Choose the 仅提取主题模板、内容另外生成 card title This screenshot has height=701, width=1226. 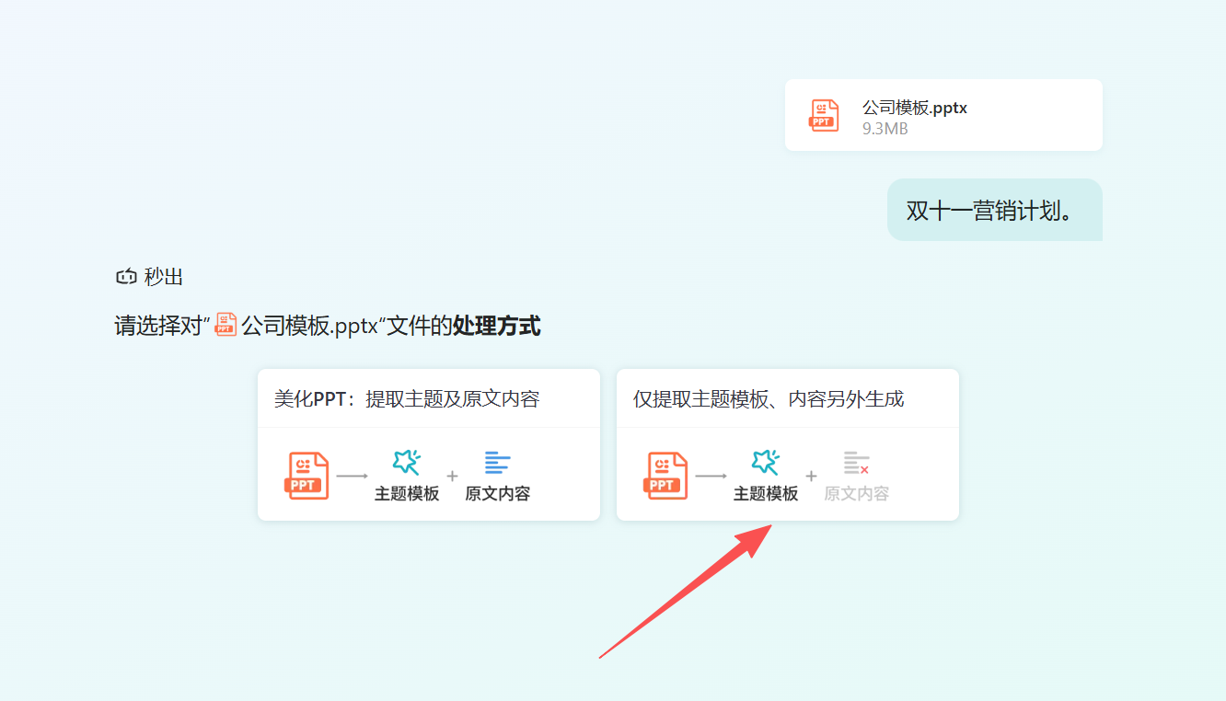768,398
